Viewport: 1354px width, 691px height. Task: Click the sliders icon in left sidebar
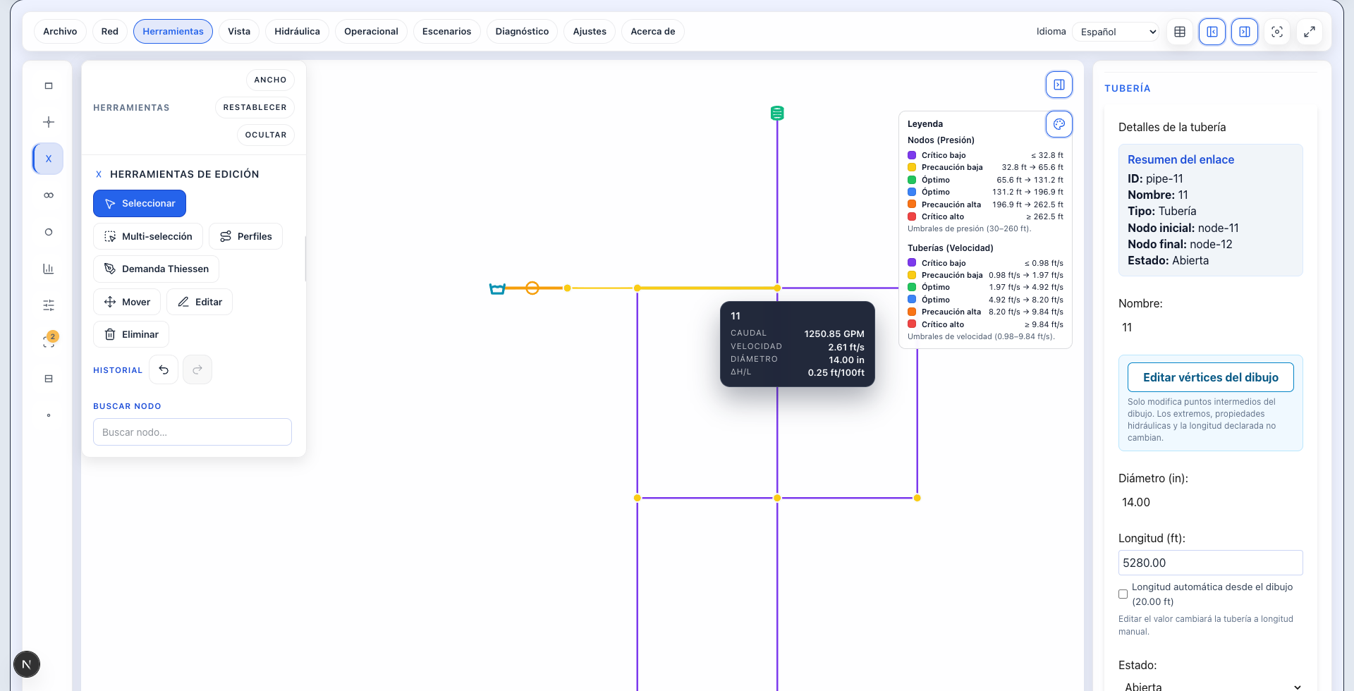pyautogui.click(x=49, y=305)
